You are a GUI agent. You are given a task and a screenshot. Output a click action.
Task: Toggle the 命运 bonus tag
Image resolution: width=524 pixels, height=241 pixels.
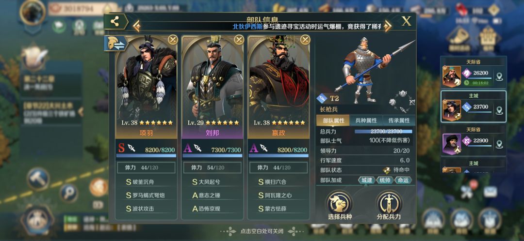click(x=403, y=181)
